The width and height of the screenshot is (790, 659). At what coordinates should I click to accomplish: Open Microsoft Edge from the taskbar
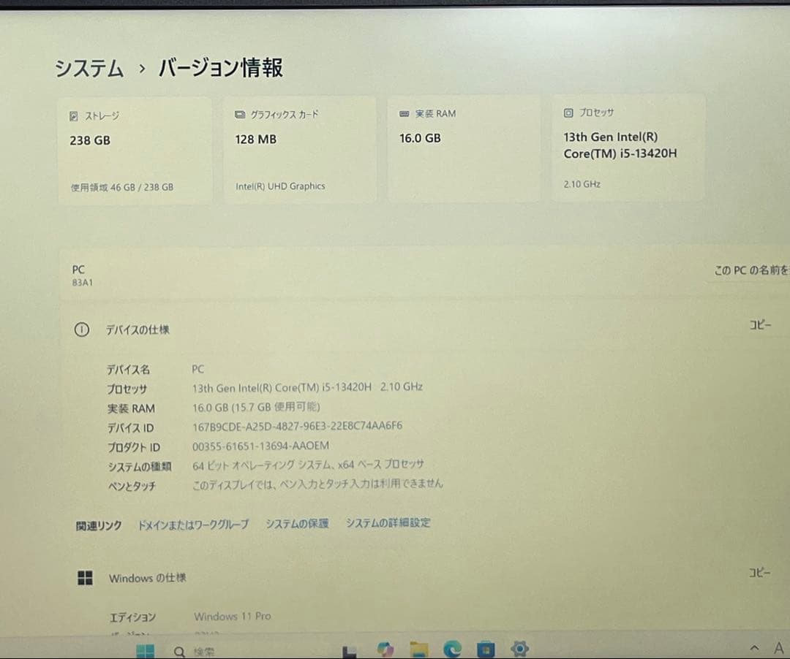pos(452,648)
